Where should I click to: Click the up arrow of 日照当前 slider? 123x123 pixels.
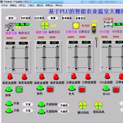click(76, 46)
